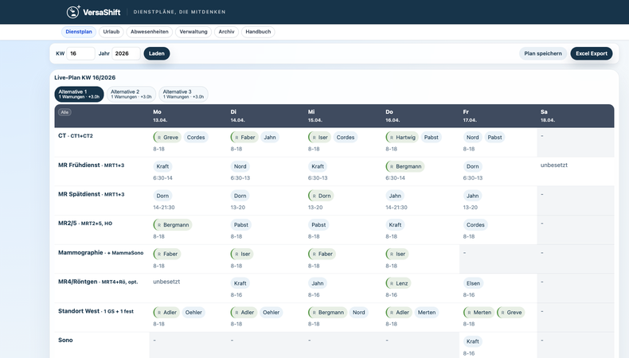
Task: Click the Alle filter chip in header
Action: point(65,112)
